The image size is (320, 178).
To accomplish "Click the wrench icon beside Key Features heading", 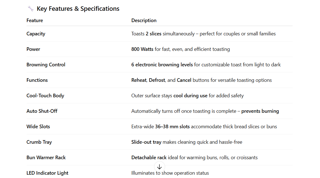I will coord(30,9).
